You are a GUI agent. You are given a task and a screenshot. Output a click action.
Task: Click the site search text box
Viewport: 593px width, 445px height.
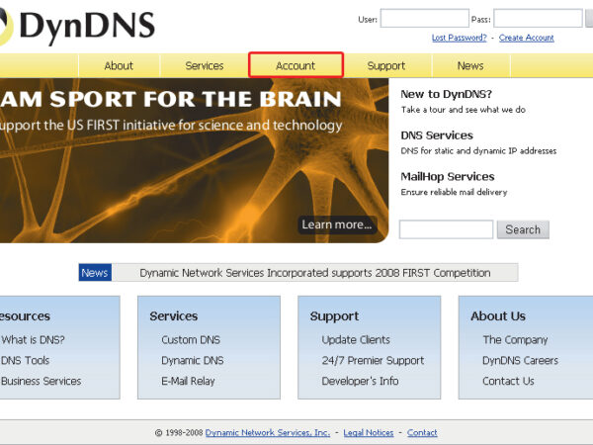pos(446,229)
